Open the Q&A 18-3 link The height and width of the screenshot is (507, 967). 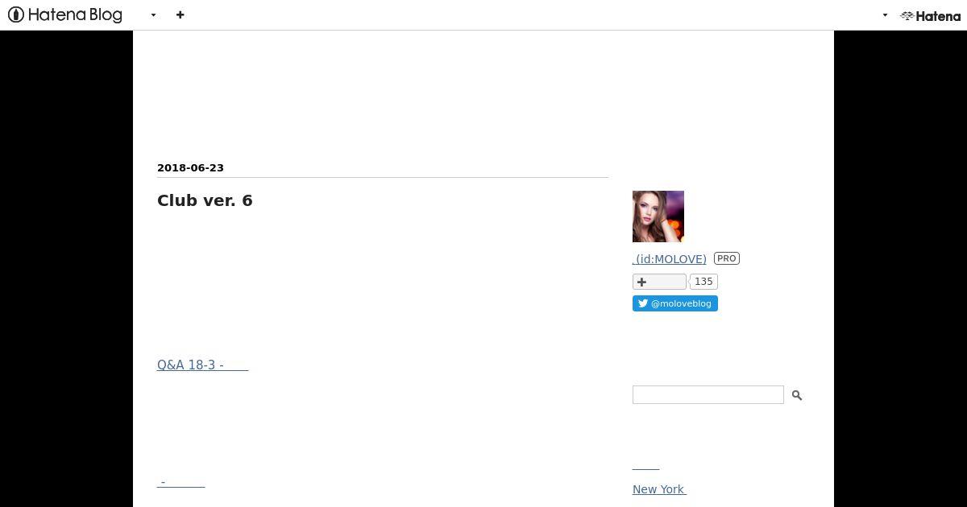(202, 365)
